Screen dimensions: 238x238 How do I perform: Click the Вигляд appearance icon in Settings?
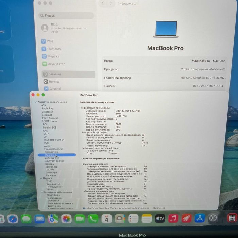coord(46,82)
